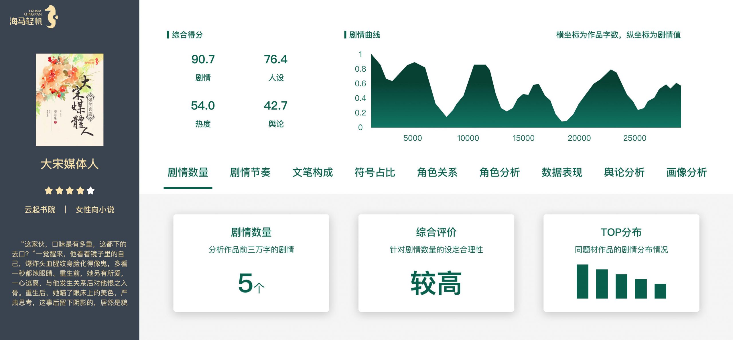Click the 云起书院 source link
733x340 pixels.
click(x=40, y=210)
